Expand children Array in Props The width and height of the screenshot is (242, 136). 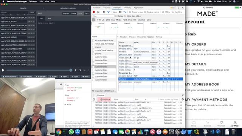[x=65, y=88]
